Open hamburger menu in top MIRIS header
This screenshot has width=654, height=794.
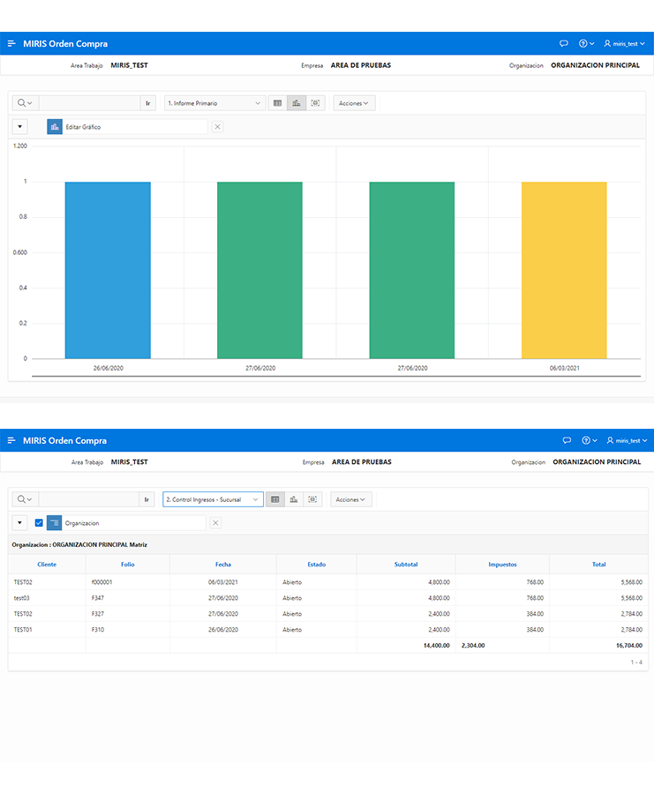pos(11,43)
